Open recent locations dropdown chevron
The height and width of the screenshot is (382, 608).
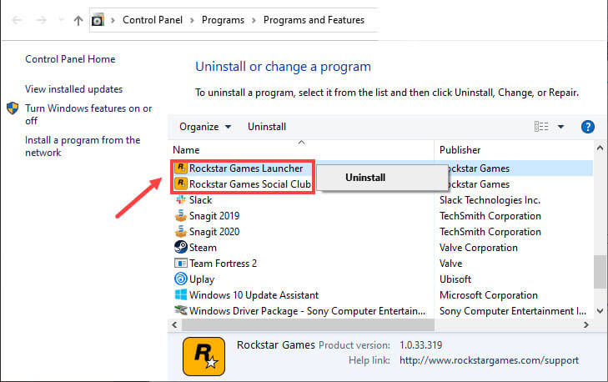(61, 20)
